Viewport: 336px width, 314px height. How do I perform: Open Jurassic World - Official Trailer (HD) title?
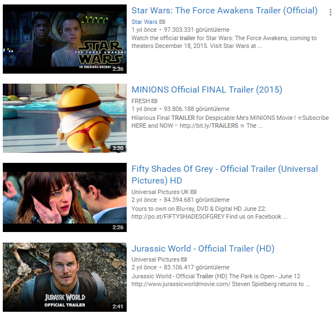(x=203, y=248)
